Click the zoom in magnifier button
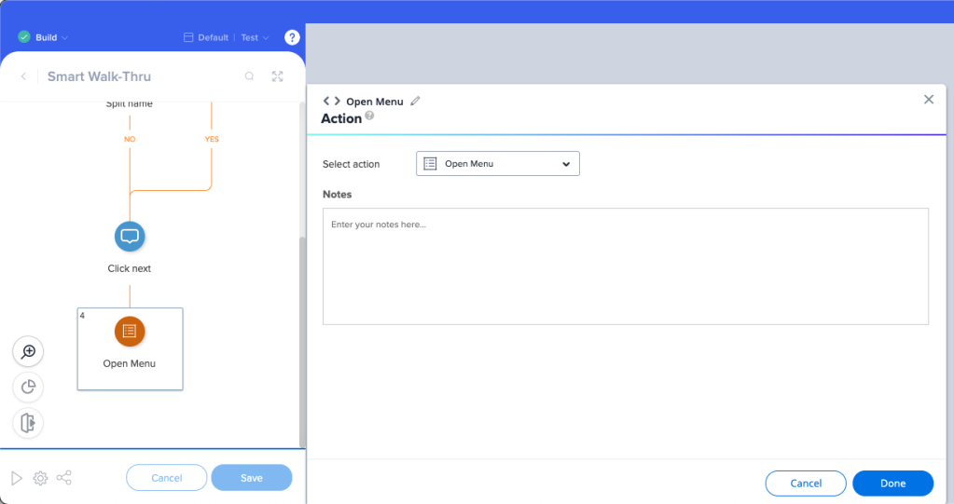This screenshot has width=954, height=504. point(28,351)
